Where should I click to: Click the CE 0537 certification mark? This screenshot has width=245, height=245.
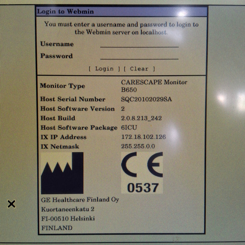tap(142, 173)
